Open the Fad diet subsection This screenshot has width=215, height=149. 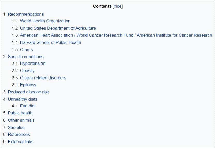tap(28, 106)
